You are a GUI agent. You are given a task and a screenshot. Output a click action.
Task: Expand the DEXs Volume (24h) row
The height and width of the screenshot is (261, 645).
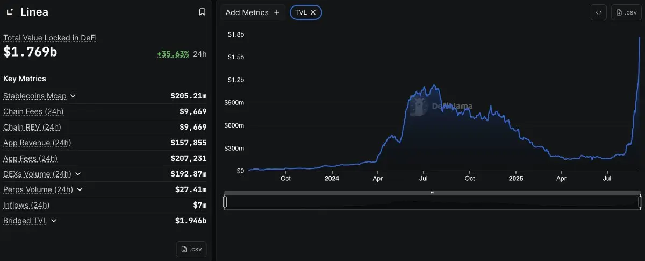pyautogui.click(x=78, y=174)
